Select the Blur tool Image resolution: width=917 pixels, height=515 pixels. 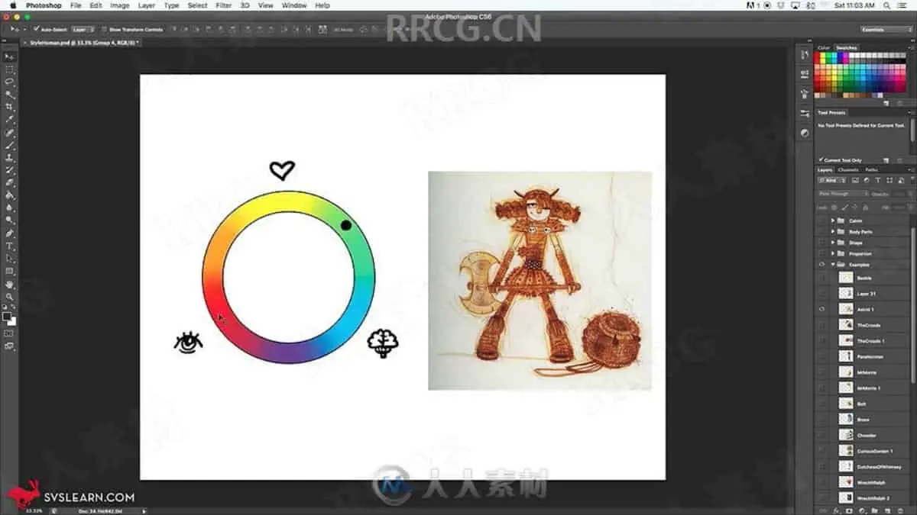click(x=10, y=208)
